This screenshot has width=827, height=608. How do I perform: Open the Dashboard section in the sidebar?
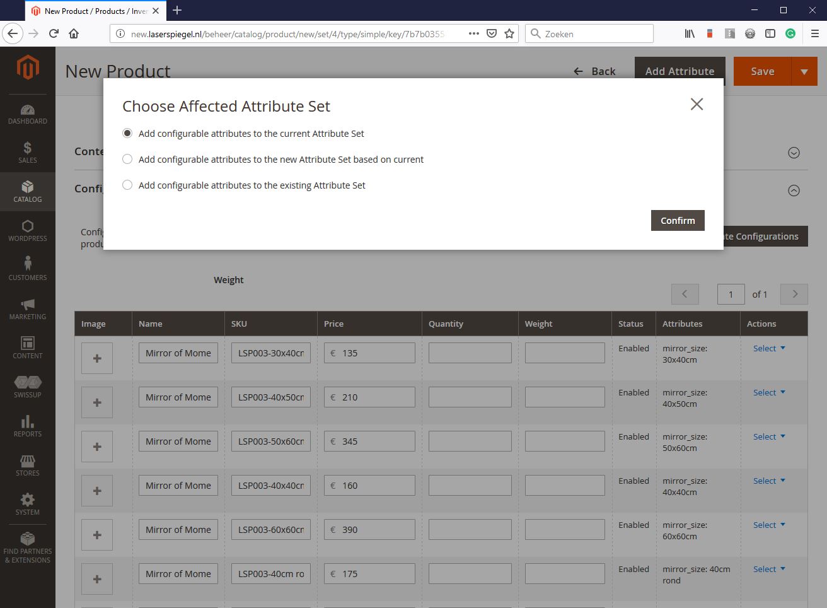pyautogui.click(x=28, y=114)
